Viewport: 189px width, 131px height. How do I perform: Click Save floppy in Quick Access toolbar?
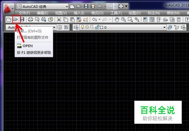click(86, 6)
